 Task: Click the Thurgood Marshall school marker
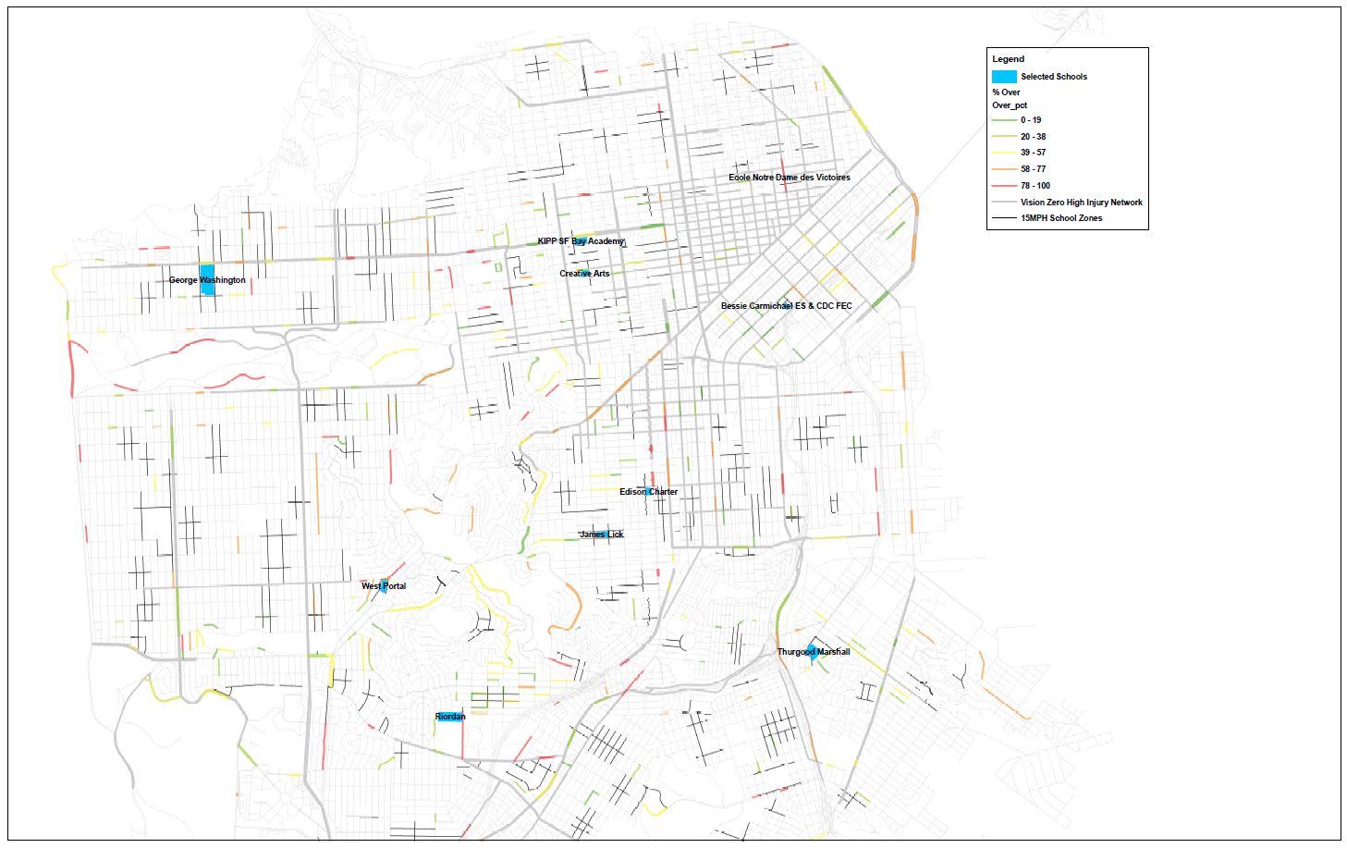(812, 651)
